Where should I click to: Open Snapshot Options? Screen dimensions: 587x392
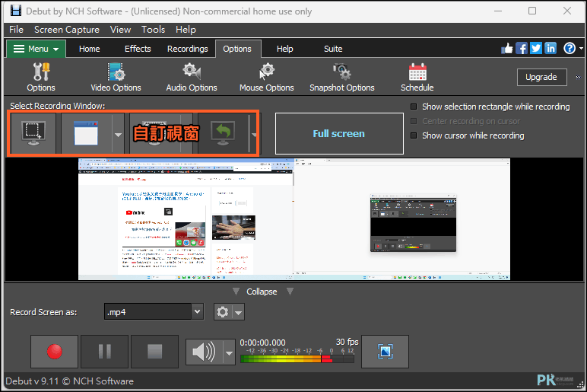pyautogui.click(x=342, y=77)
